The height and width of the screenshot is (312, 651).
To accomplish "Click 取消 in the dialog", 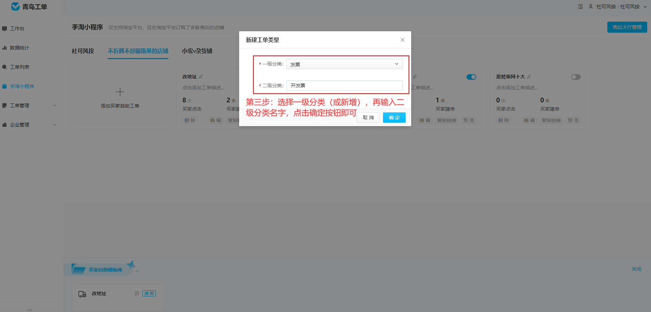I will [x=368, y=118].
